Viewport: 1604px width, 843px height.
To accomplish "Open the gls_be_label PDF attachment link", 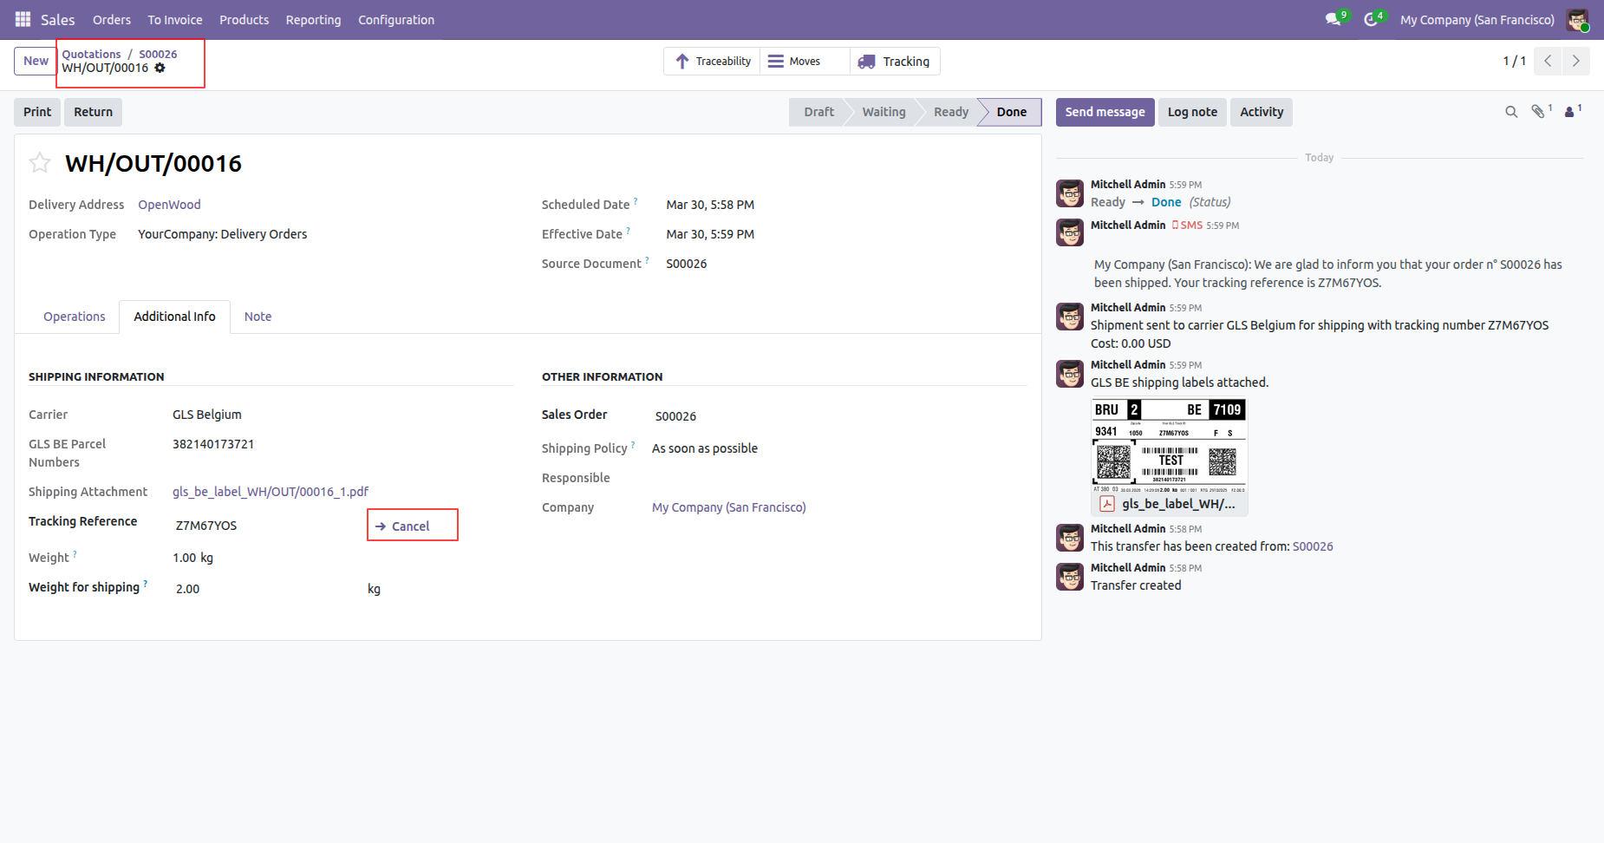I will click(271, 492).
